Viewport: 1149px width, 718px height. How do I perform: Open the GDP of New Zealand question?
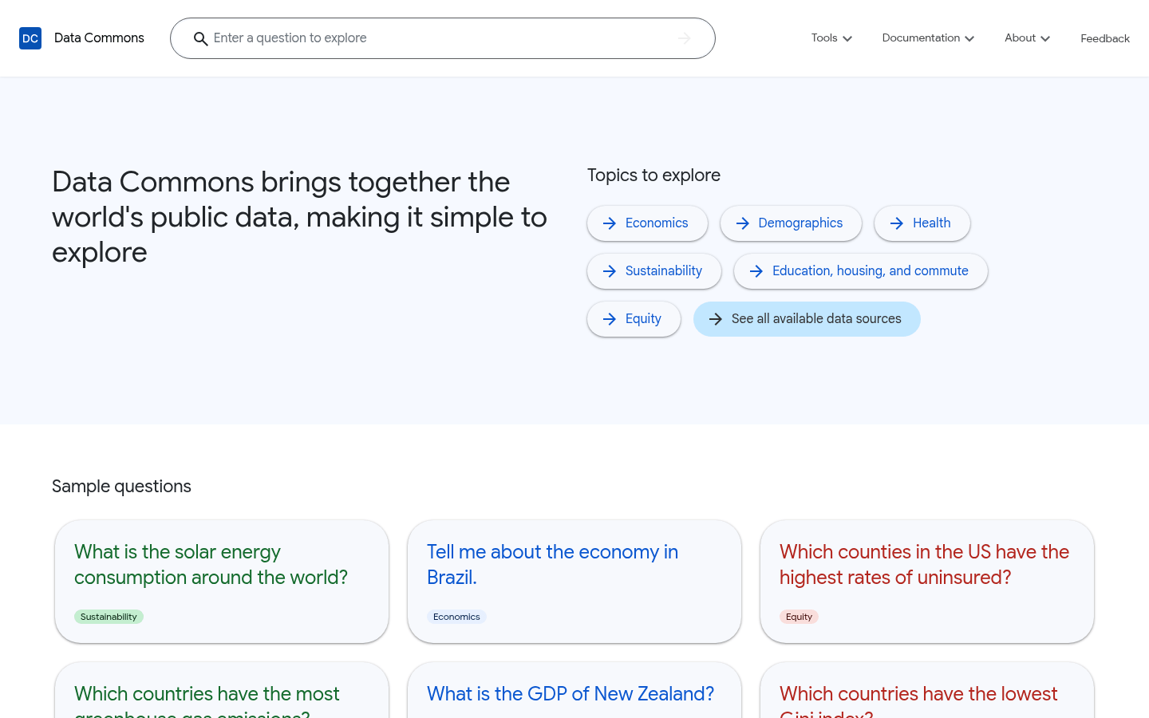pos(571,694)
